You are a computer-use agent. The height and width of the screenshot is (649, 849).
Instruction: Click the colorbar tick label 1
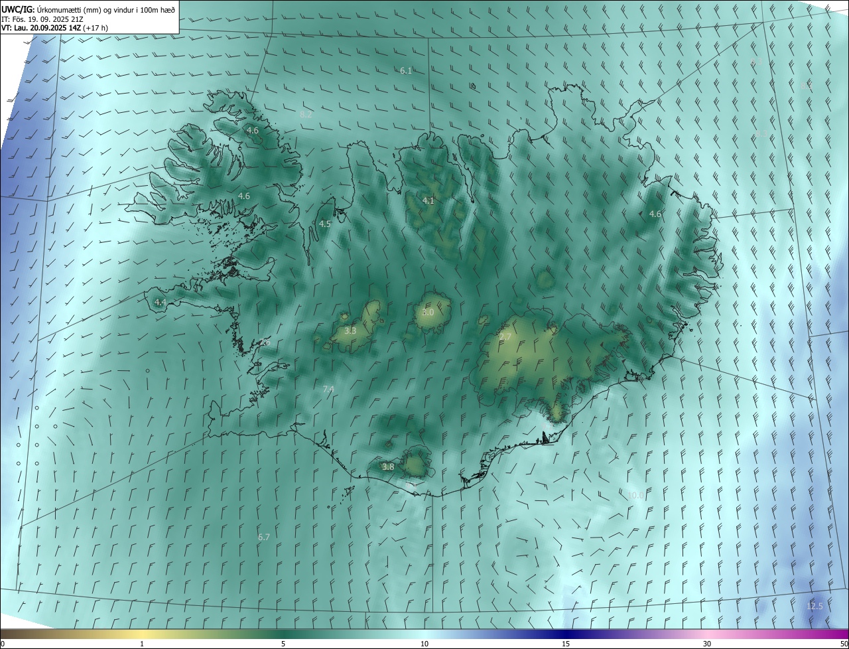pyautogui.click(x=142, y=644)
